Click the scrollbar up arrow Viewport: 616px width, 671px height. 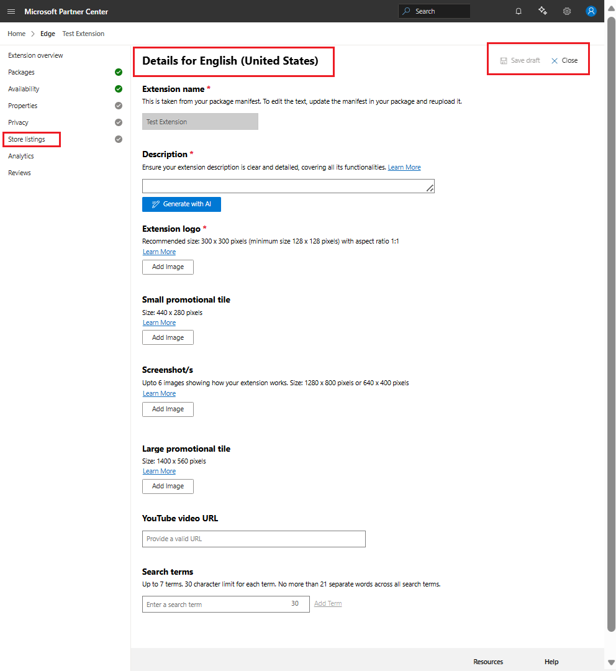611,9
